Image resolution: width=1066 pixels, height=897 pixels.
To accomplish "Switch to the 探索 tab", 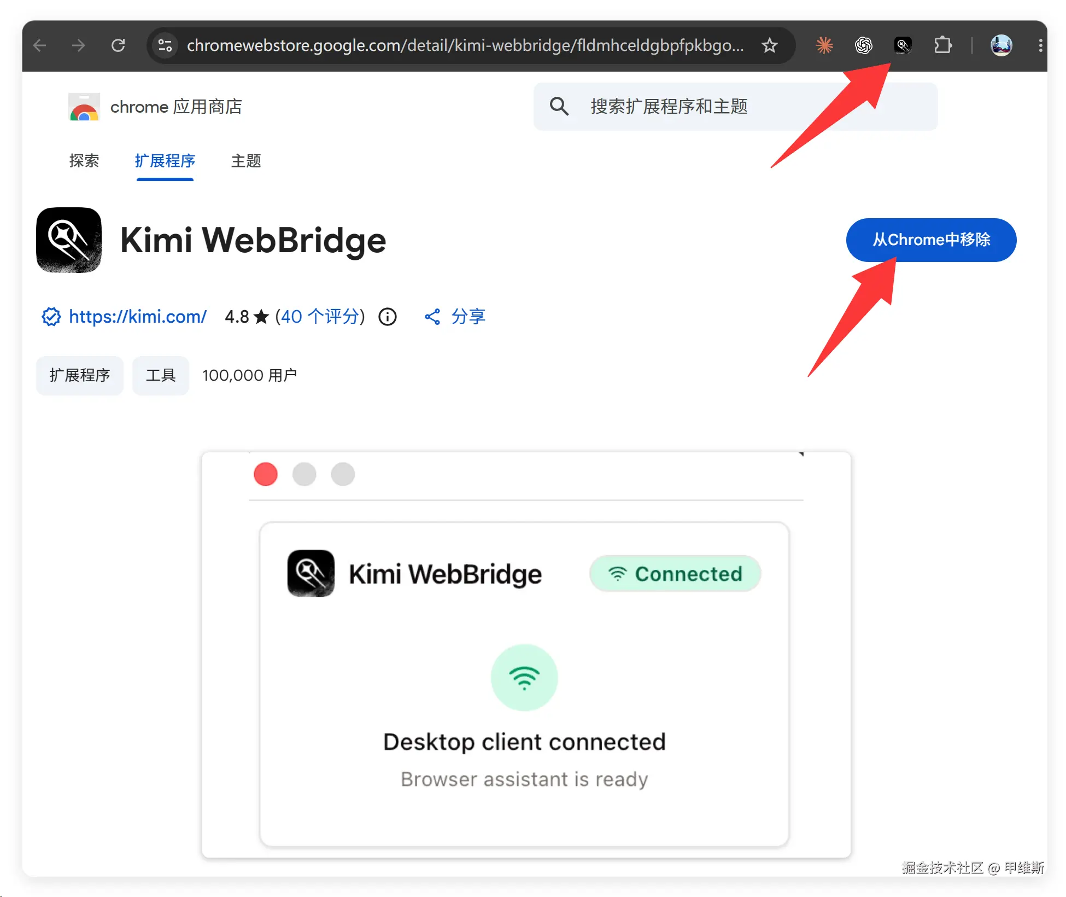I will coord(84,161).
